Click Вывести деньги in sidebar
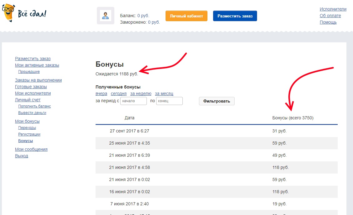The height and width of the screenshot is (215, 353). [x=32, y=113]
